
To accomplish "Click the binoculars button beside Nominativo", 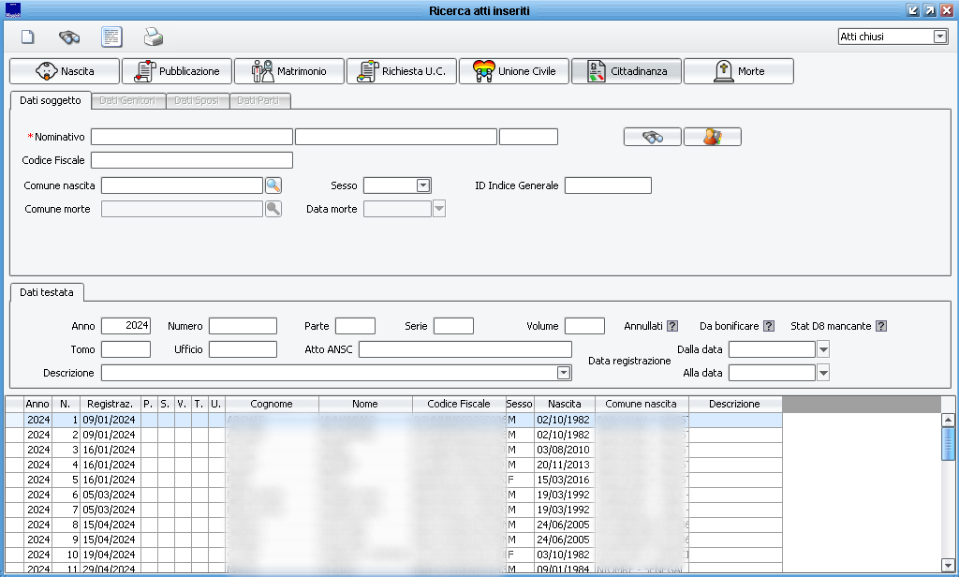I will tap(653, 137).
